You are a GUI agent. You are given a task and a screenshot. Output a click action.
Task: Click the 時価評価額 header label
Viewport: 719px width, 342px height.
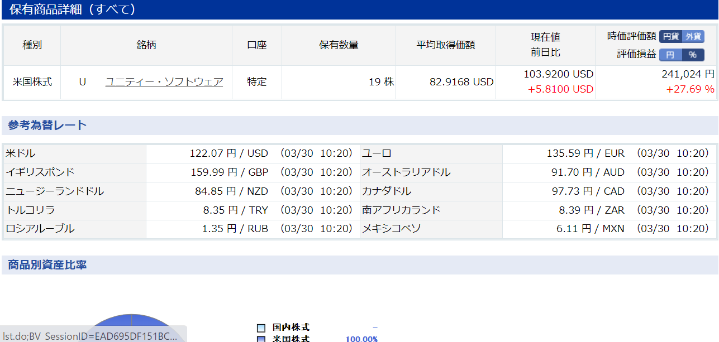click(632, 36)
